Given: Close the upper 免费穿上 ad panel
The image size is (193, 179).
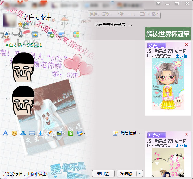Looking at the screenshot, I should pyautogui.click(x=186, y=45).
